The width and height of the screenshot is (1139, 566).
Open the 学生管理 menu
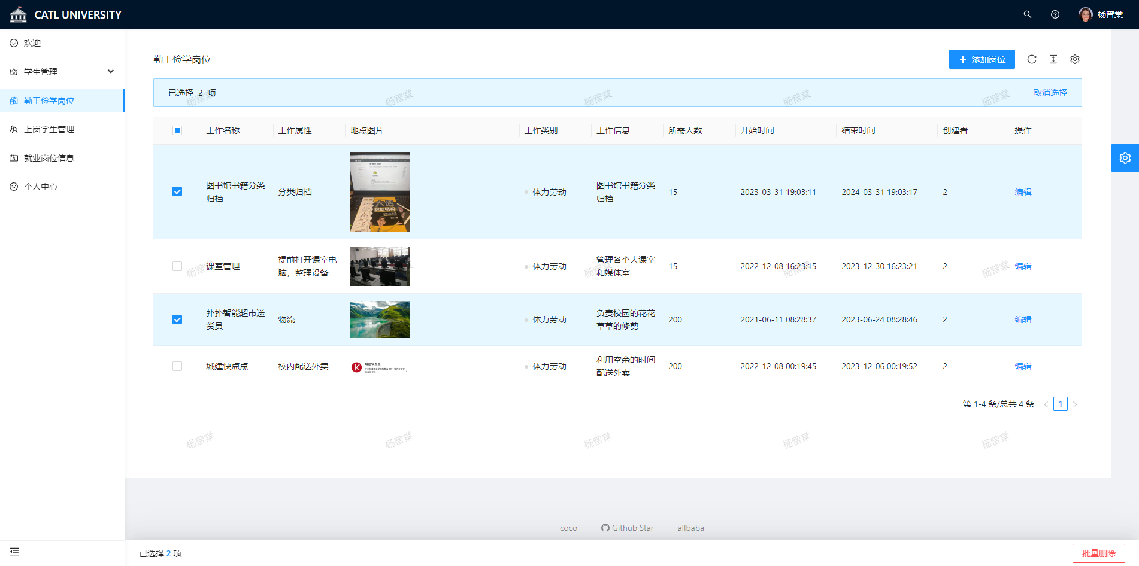click(x=62, y=72)
